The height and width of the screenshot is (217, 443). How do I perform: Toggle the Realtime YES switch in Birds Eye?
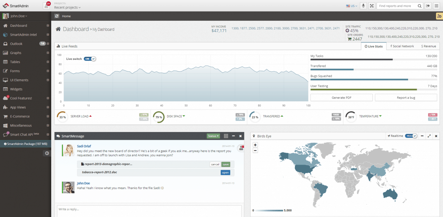(411, 136)
